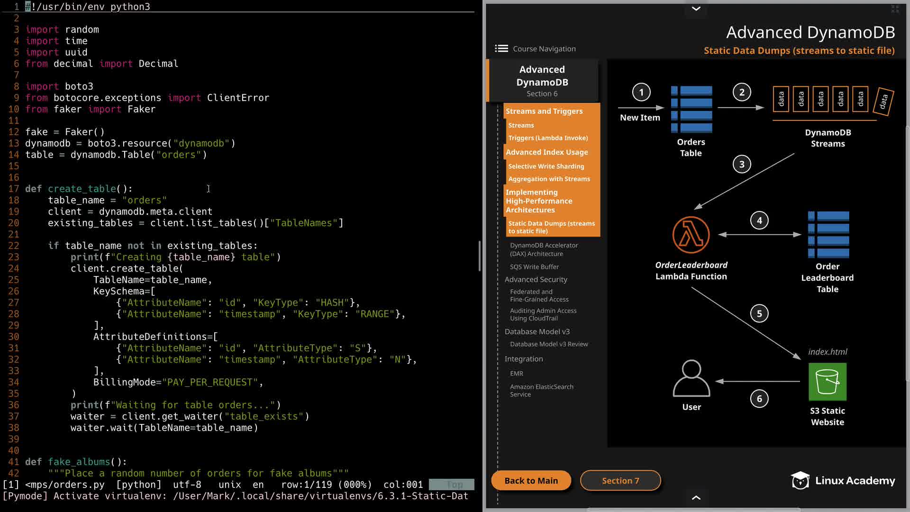Click the Linux Academy logo
The height and width of the screenshot is (512, 910).
coord(843,481)
